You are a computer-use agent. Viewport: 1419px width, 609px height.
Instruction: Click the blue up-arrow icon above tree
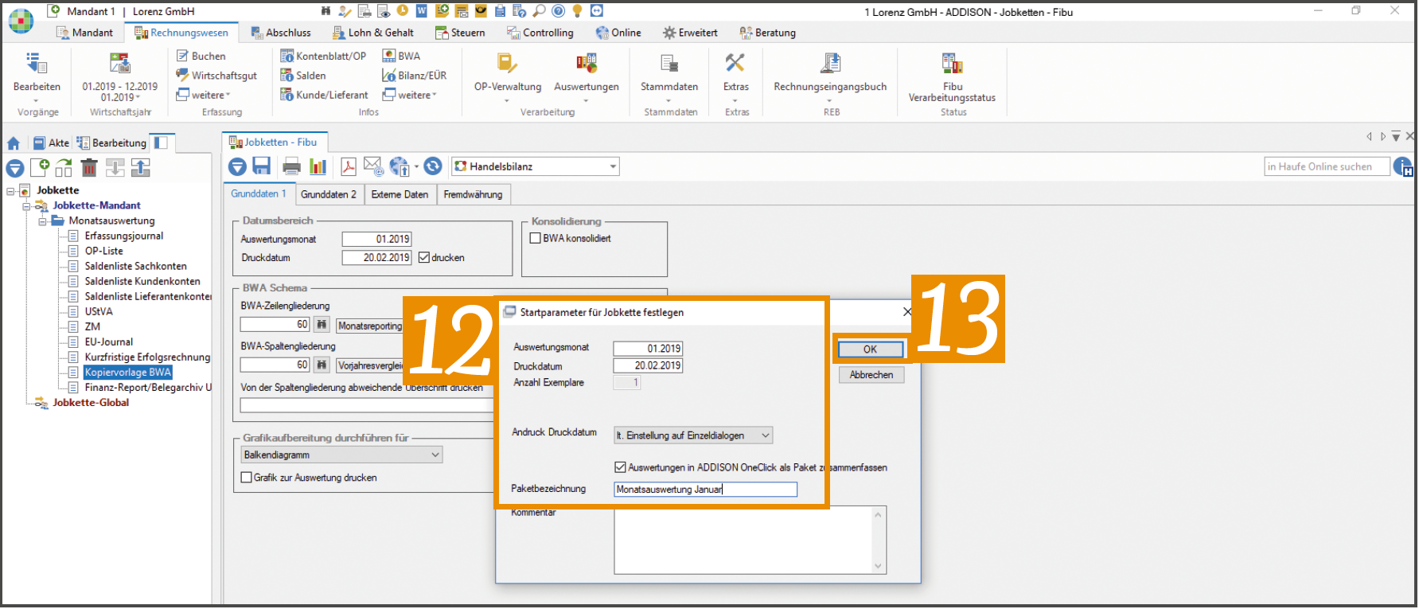(x=141, y=167)
